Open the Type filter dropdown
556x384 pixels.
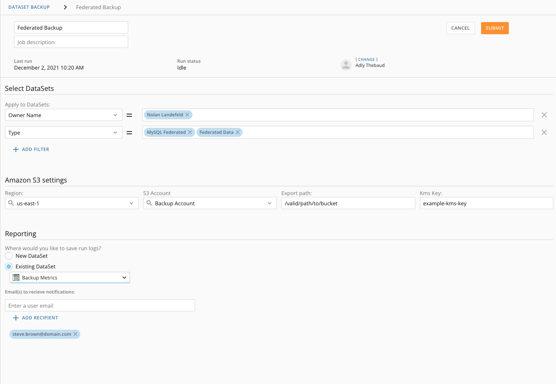coord(64,132)
